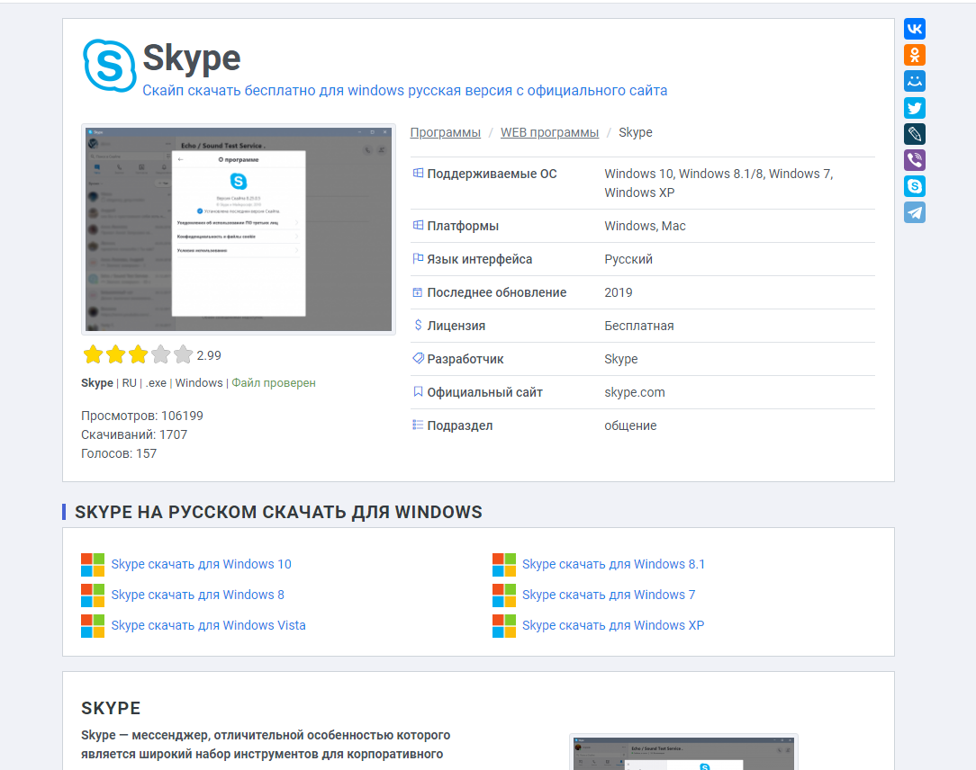This screenshot has width=976, height=770.
Task: Share page via VK icon
Action: tap(915, 29)
